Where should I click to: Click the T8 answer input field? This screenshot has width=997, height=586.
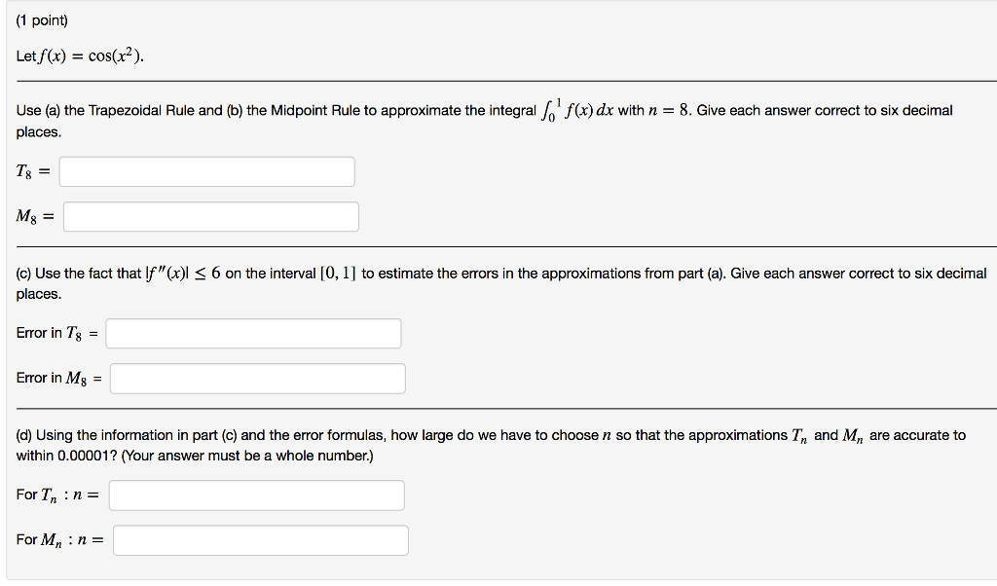tap(206, 170)
